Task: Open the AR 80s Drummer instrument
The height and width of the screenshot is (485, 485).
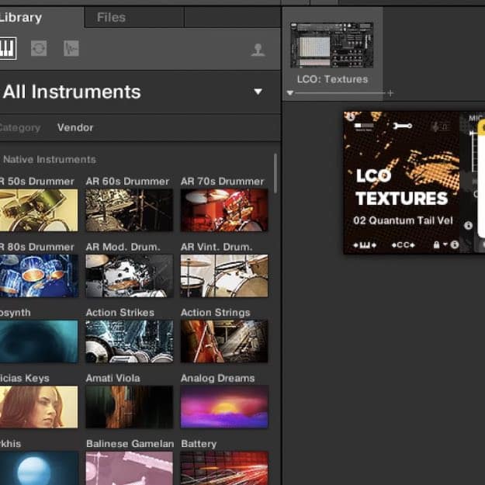Action: tap(39, 275)
